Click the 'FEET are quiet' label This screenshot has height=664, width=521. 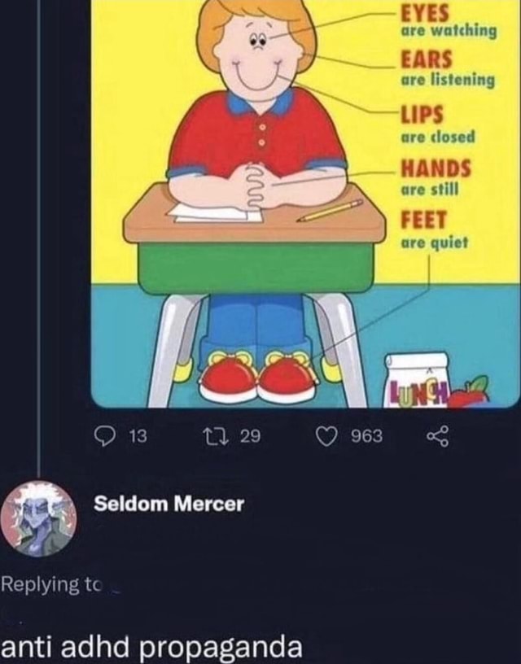tap(430, 230)
